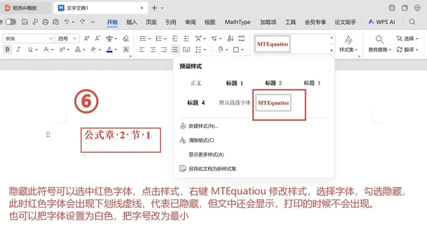Select the 正文 preset style
Screen dimensions: 427x248
point(196,83)
